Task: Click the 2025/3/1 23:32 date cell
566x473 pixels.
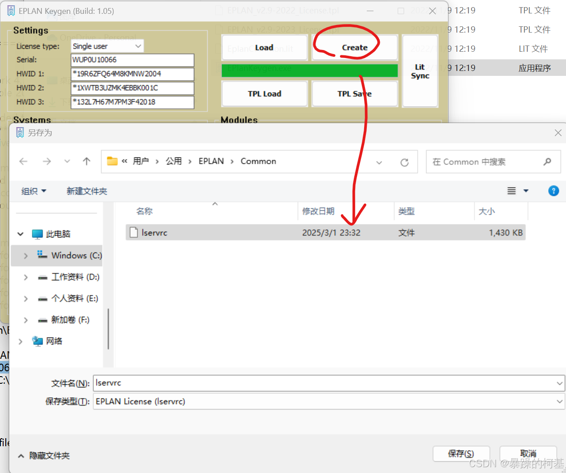Action: pyautogui.click(x=331, y=232)
